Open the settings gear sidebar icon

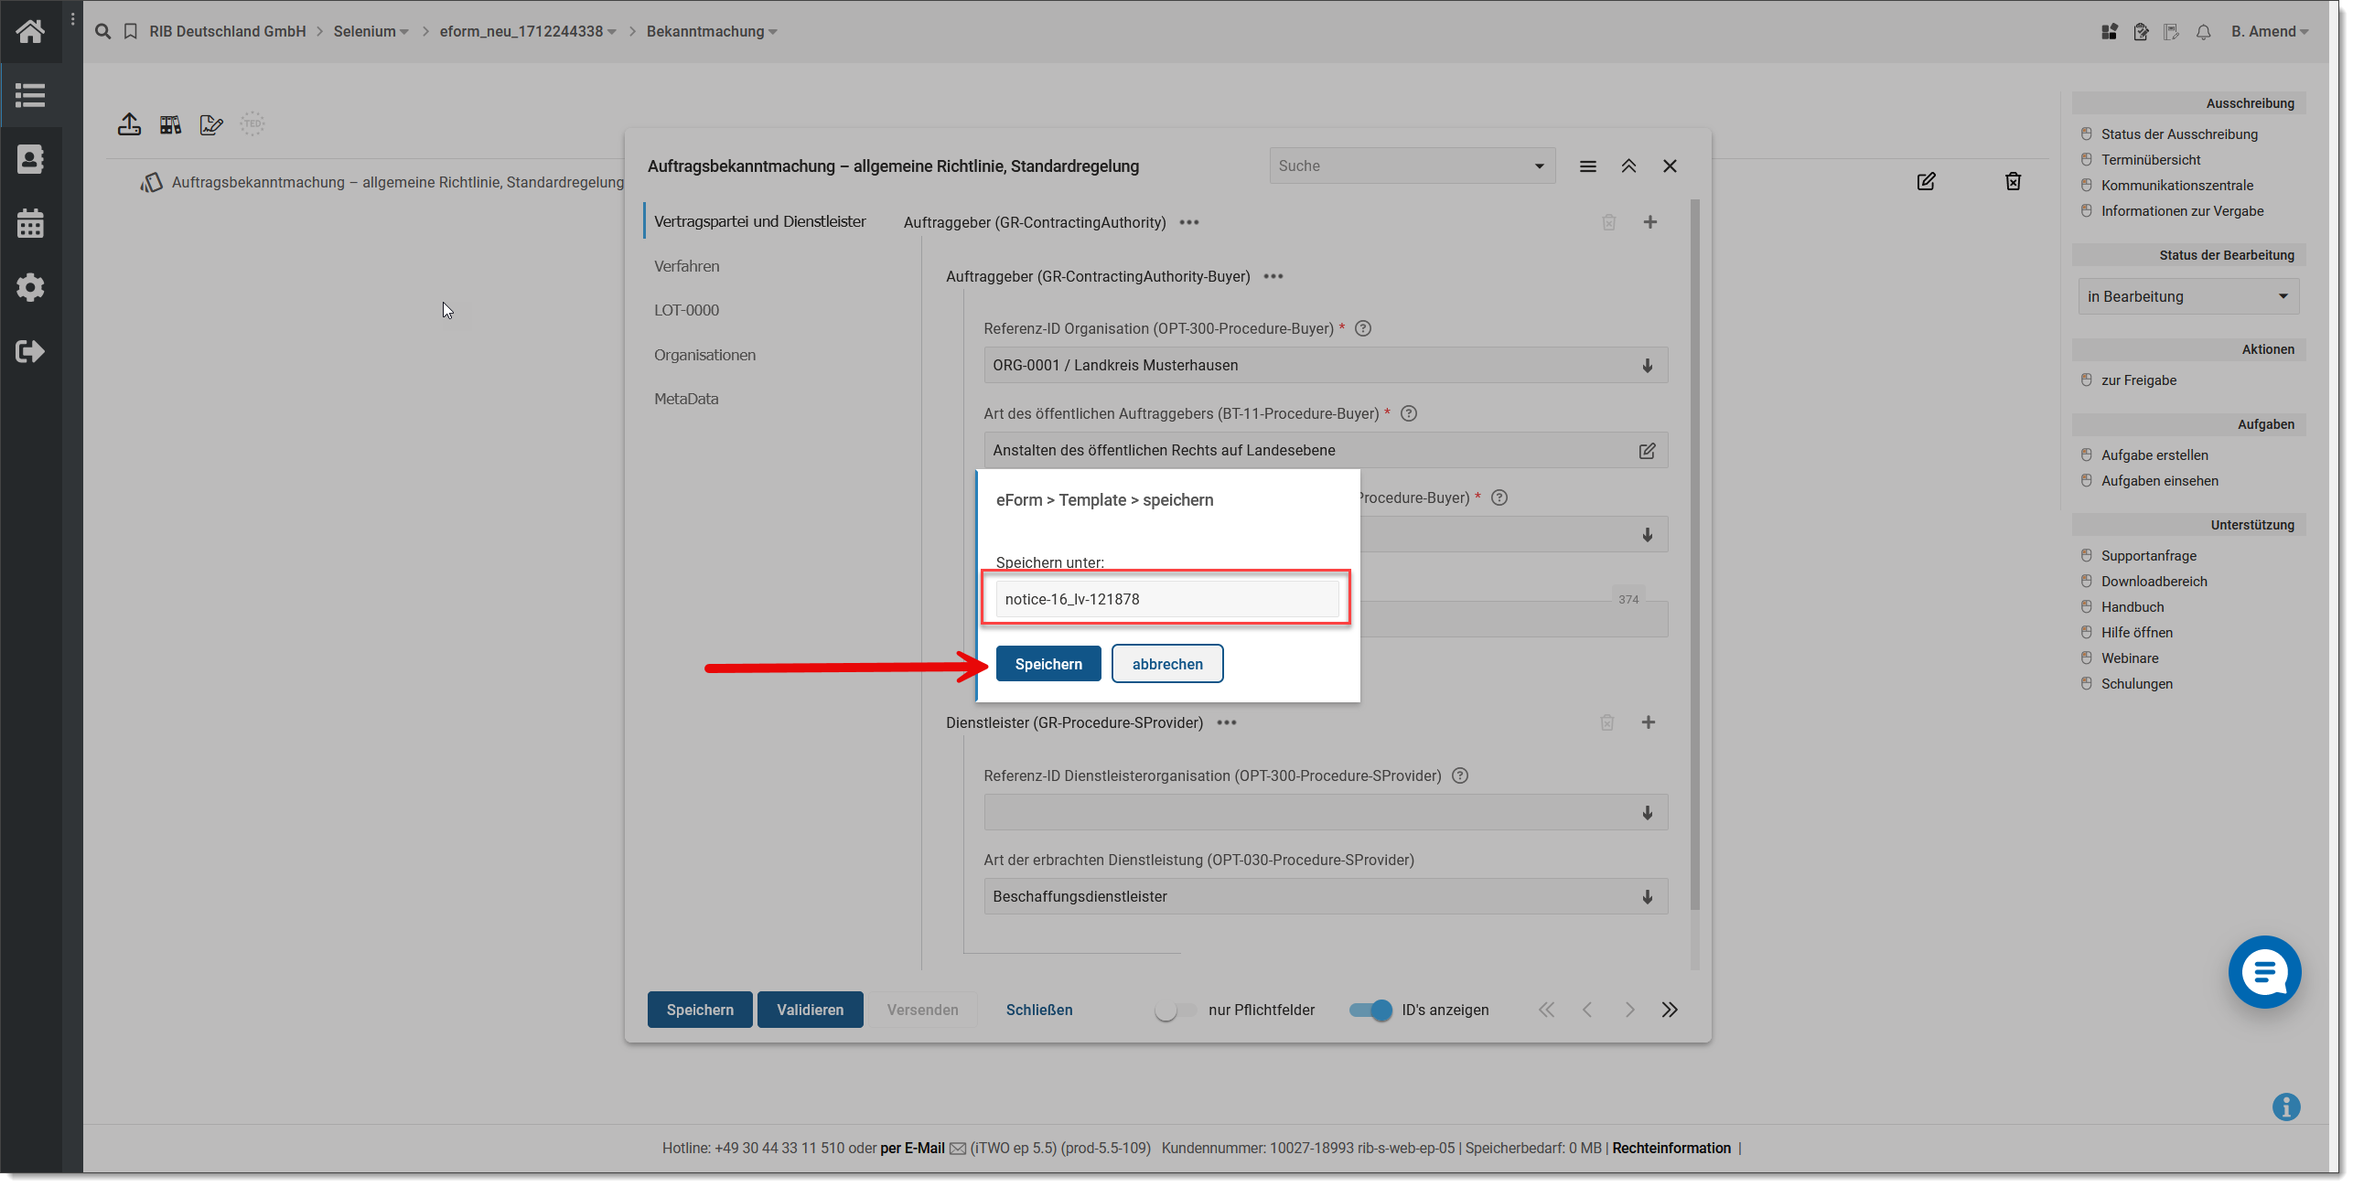(30, 287)
